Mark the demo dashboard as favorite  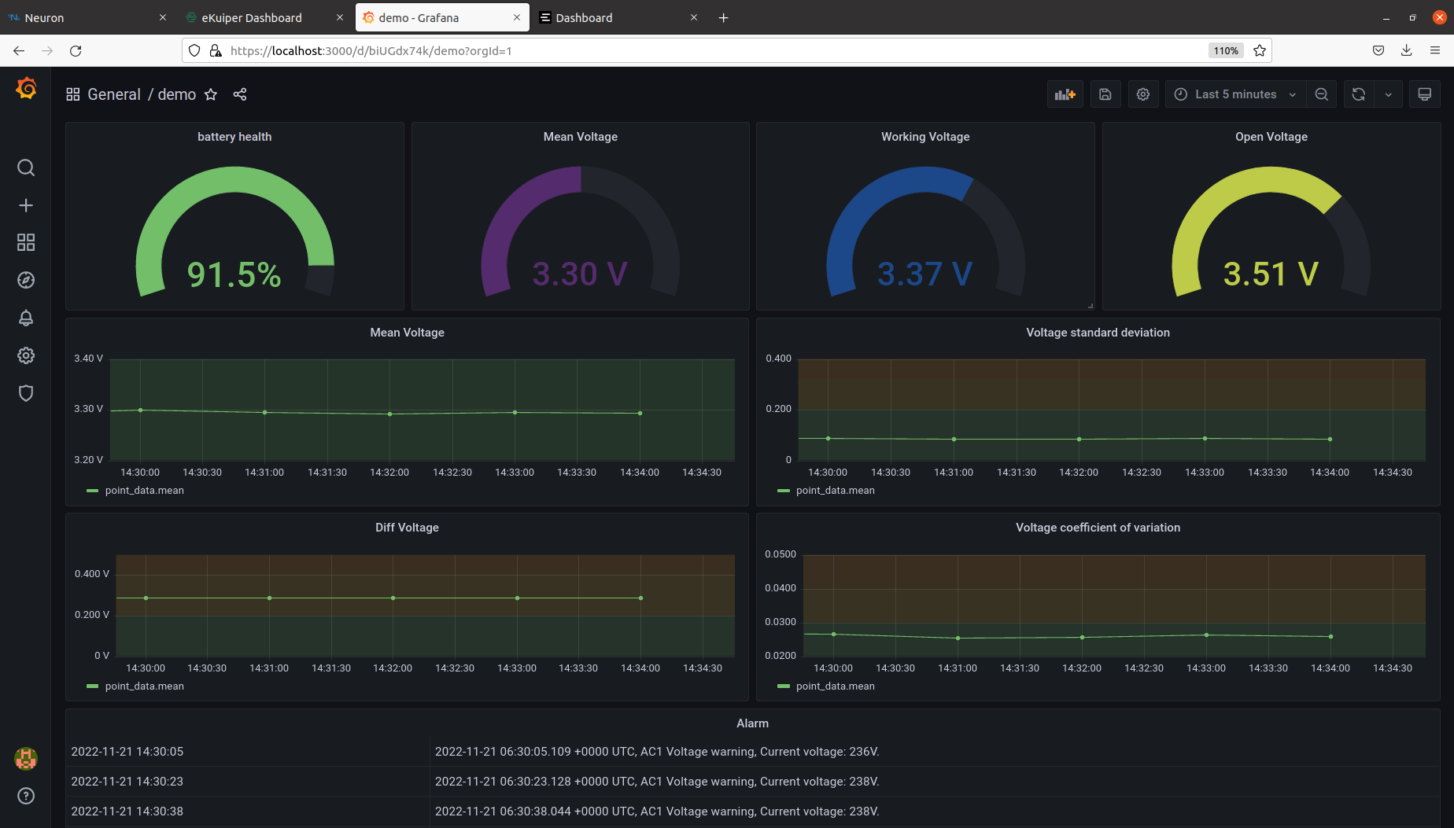pos(211,94)
